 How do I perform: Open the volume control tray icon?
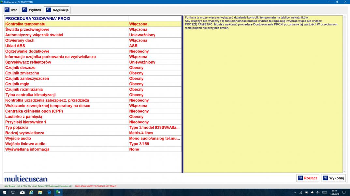318,192
